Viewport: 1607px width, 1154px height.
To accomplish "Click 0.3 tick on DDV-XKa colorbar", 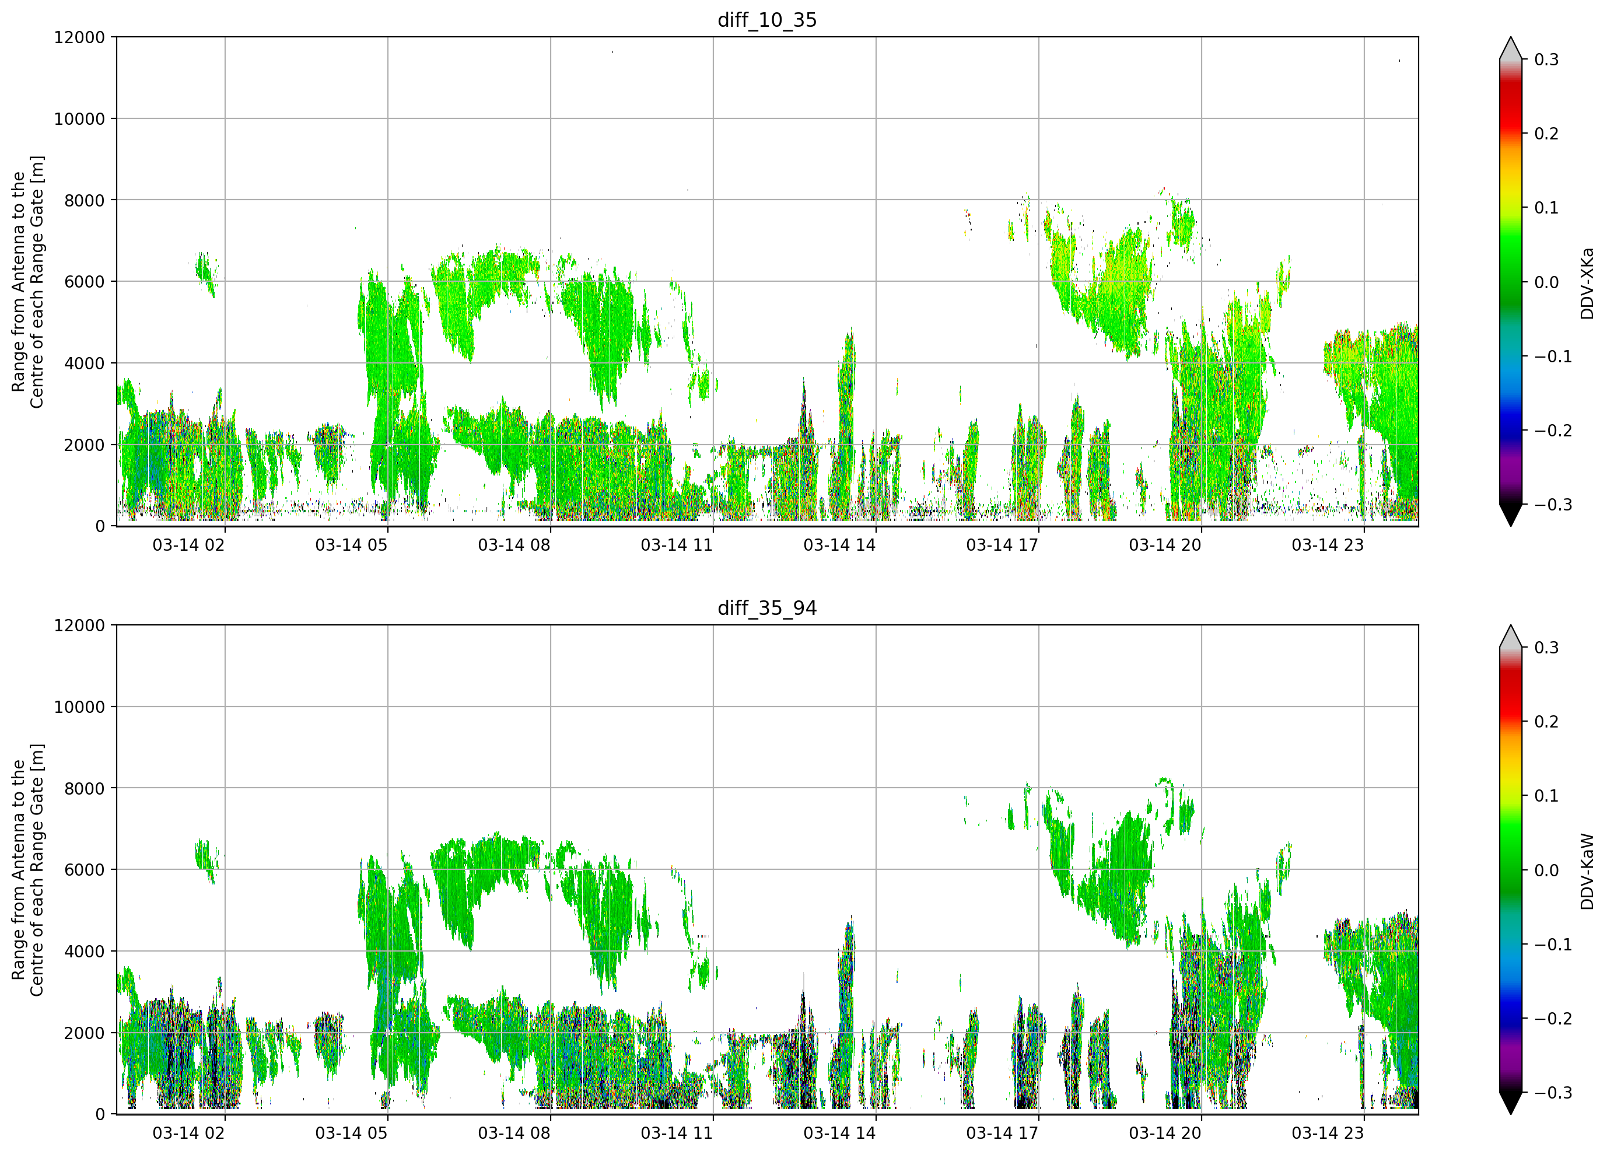I will [1546, 60].
